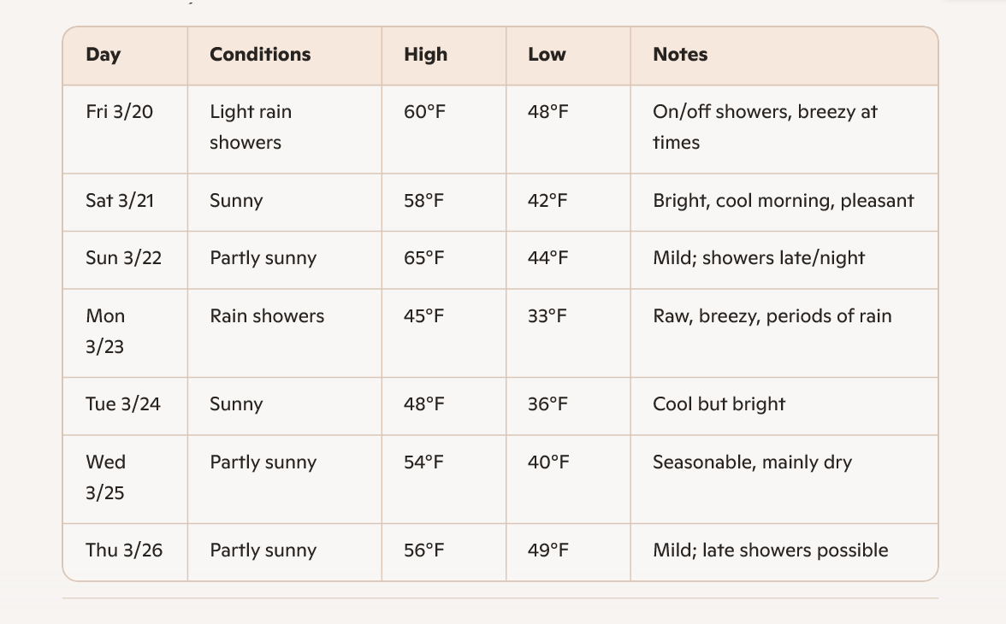Viewport: 1006px width, 624px height.
Task: Click the Mild; late showers possible note
Action: point(770,550)
